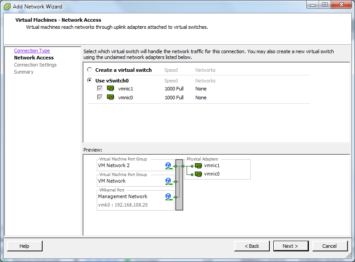Image resolution: width=355 pixels, height=262 pixels.
Task: Proceed with the Next button
Action: tap(291, 246)
